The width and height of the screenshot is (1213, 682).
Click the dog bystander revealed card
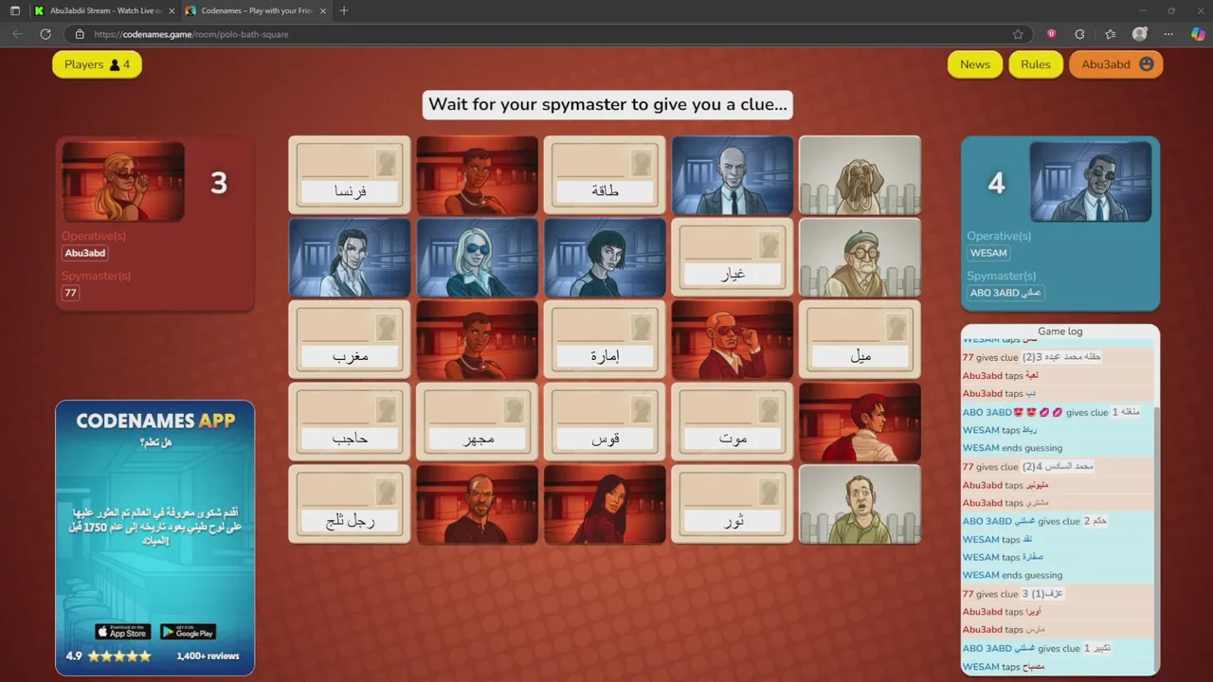pyautogui.click(x=860, y=174)
